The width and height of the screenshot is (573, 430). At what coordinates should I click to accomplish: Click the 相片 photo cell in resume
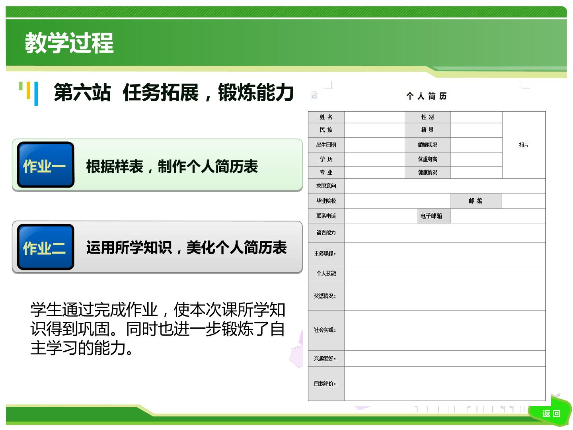point(524,145)
